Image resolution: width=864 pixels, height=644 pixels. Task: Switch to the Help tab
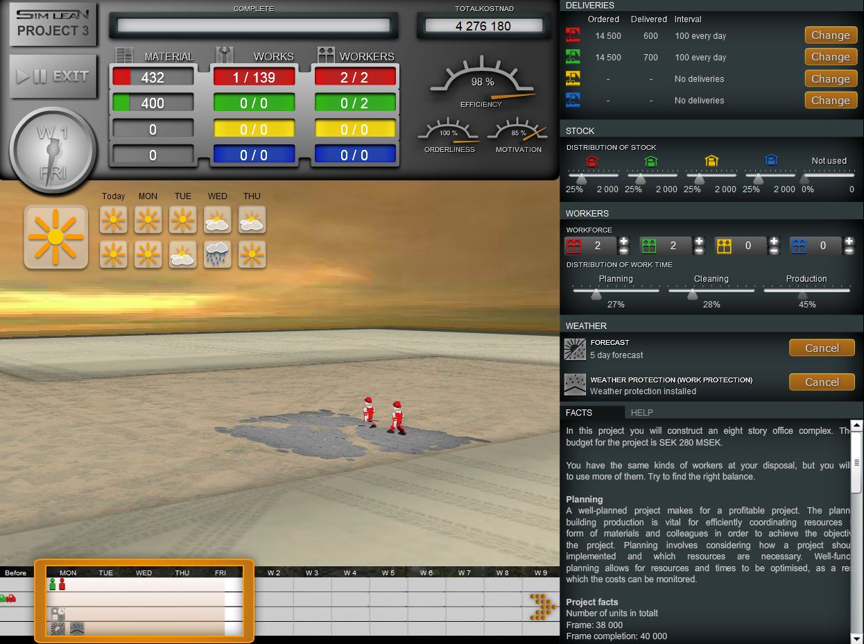[641, 412]
